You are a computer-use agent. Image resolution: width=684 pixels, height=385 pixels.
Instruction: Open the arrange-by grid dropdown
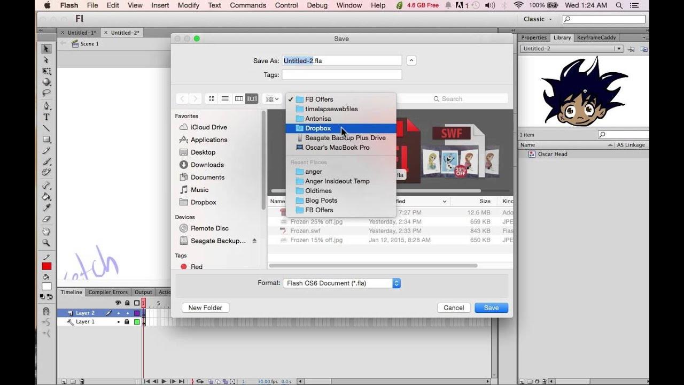[273, 99]
